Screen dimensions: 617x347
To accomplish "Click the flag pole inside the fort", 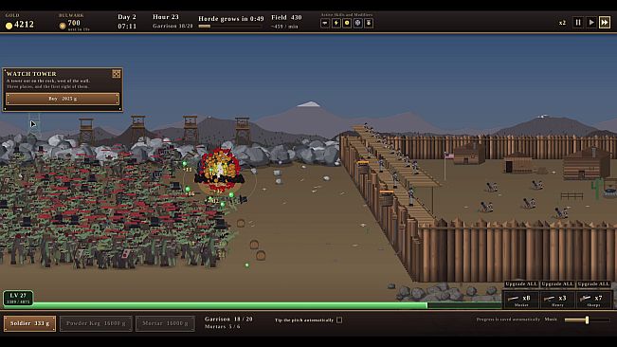I will coord(445,166).
